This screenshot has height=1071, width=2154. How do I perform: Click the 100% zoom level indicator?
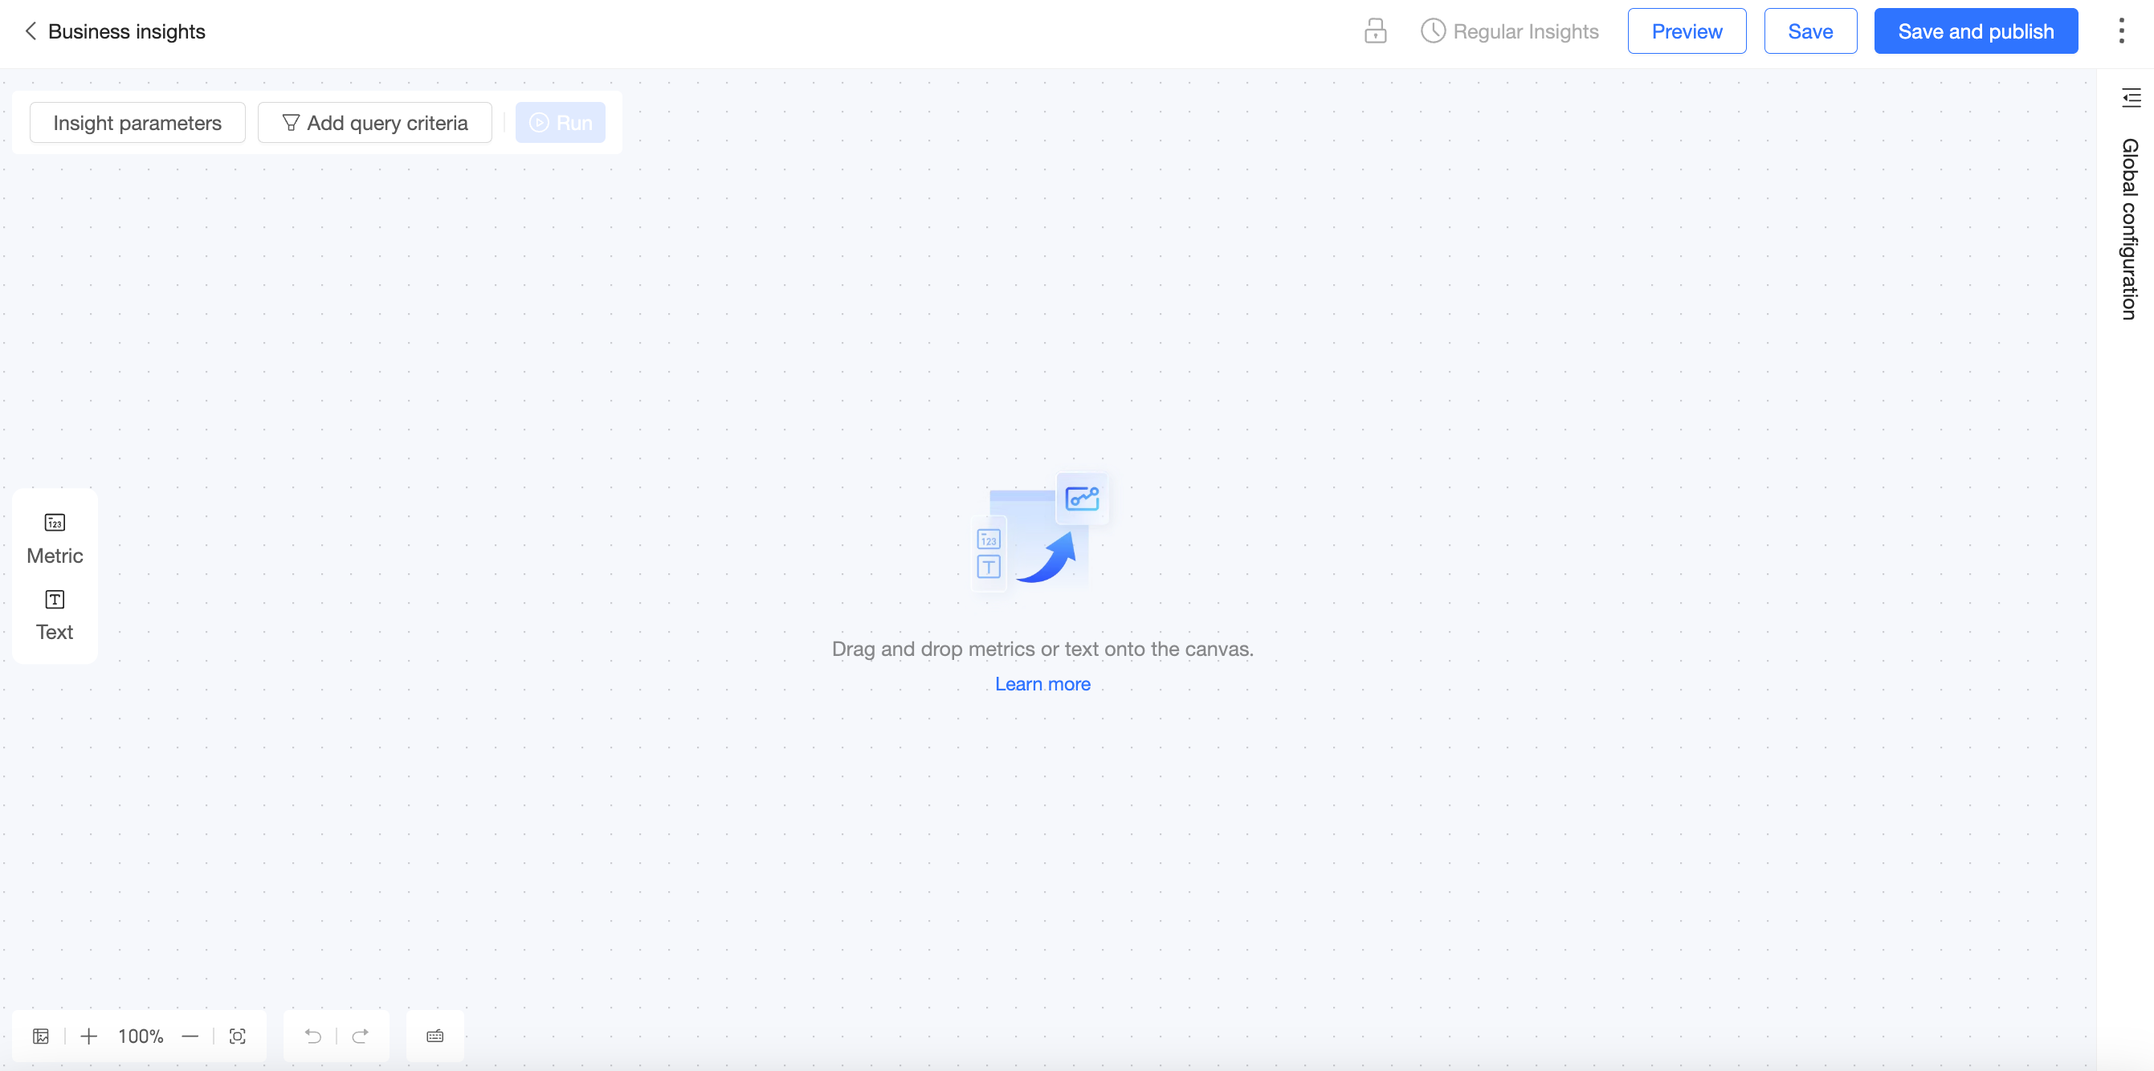pos(141,1036)
